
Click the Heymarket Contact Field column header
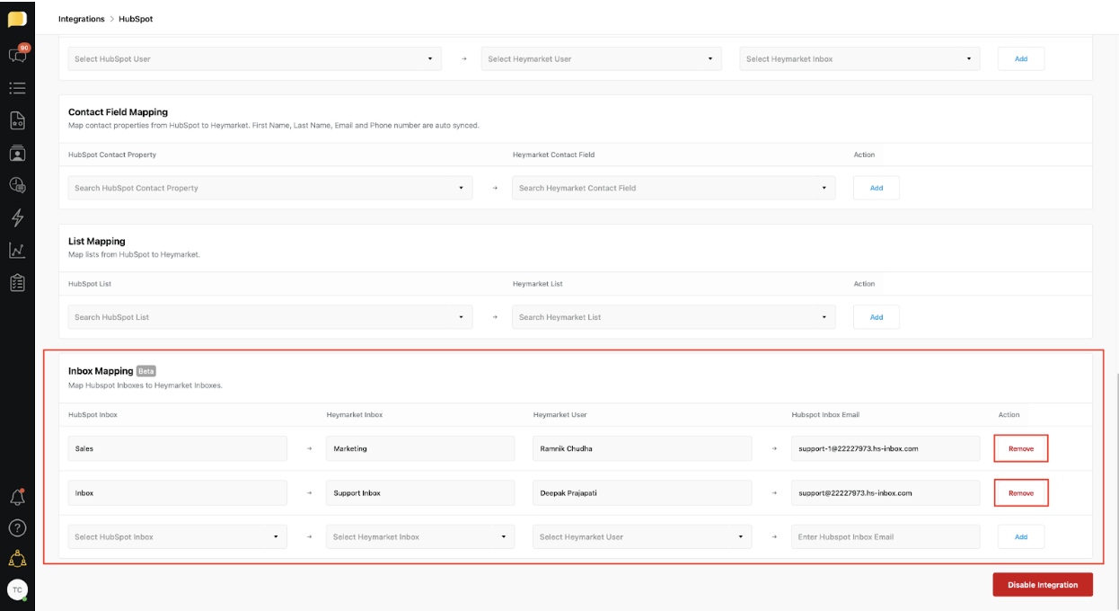[x=554, y=155]
